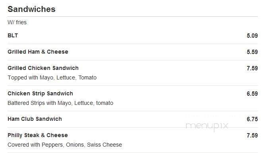Click the Battered Strips with Mayo description
Screen dimensions: 271x153
point(60,103)
